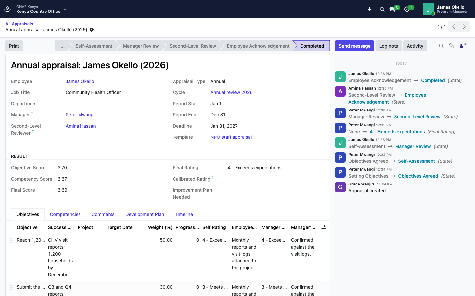The width and height of the screenshot is (475, 296).
Task: Open the quick create plus icon
Action: click(370, 9)
